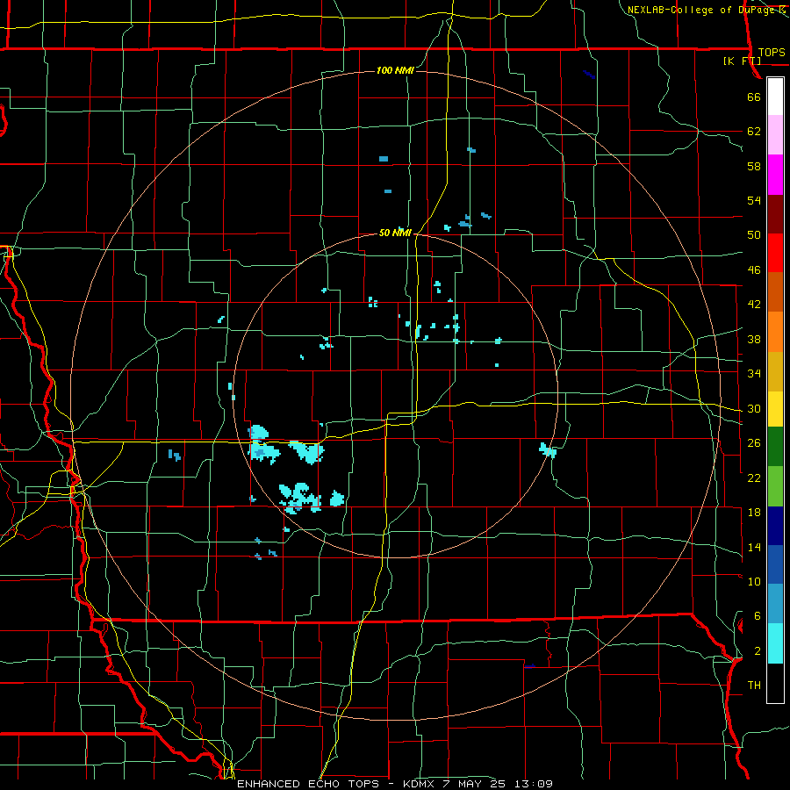The width and height of the screenshot is (790, 790).
Task: Click the 26 legend value label
Action: click(x=754, y=443)
